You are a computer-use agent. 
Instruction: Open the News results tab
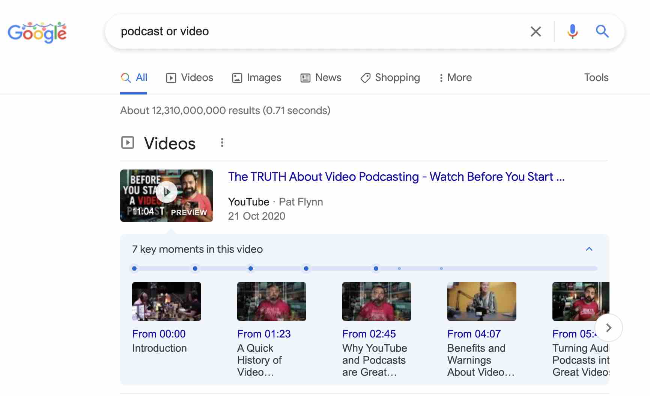click(321, 78)
